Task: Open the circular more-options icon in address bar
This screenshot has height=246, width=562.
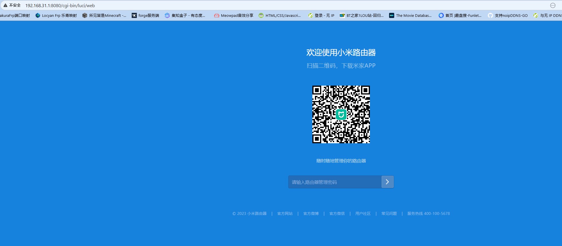Action: [553, 5]
